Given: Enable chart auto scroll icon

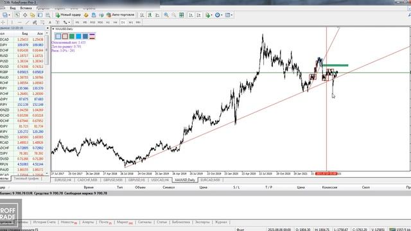Looking at the screenshot, I should tap(191, 15).
